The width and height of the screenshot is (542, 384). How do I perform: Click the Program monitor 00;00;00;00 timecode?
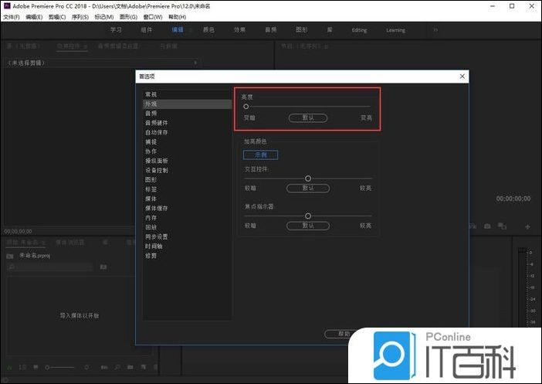point(513,199)
